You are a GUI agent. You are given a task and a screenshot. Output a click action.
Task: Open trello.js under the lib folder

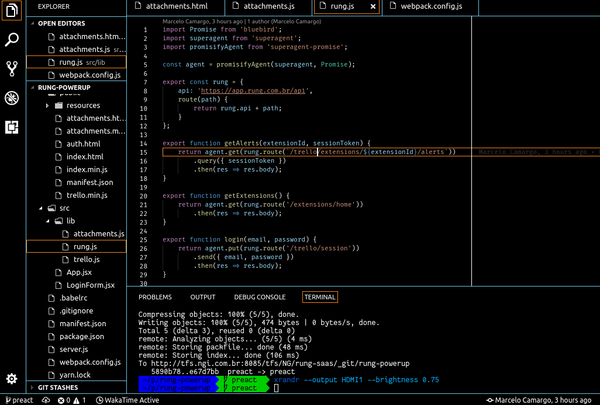tap(76, 259)
